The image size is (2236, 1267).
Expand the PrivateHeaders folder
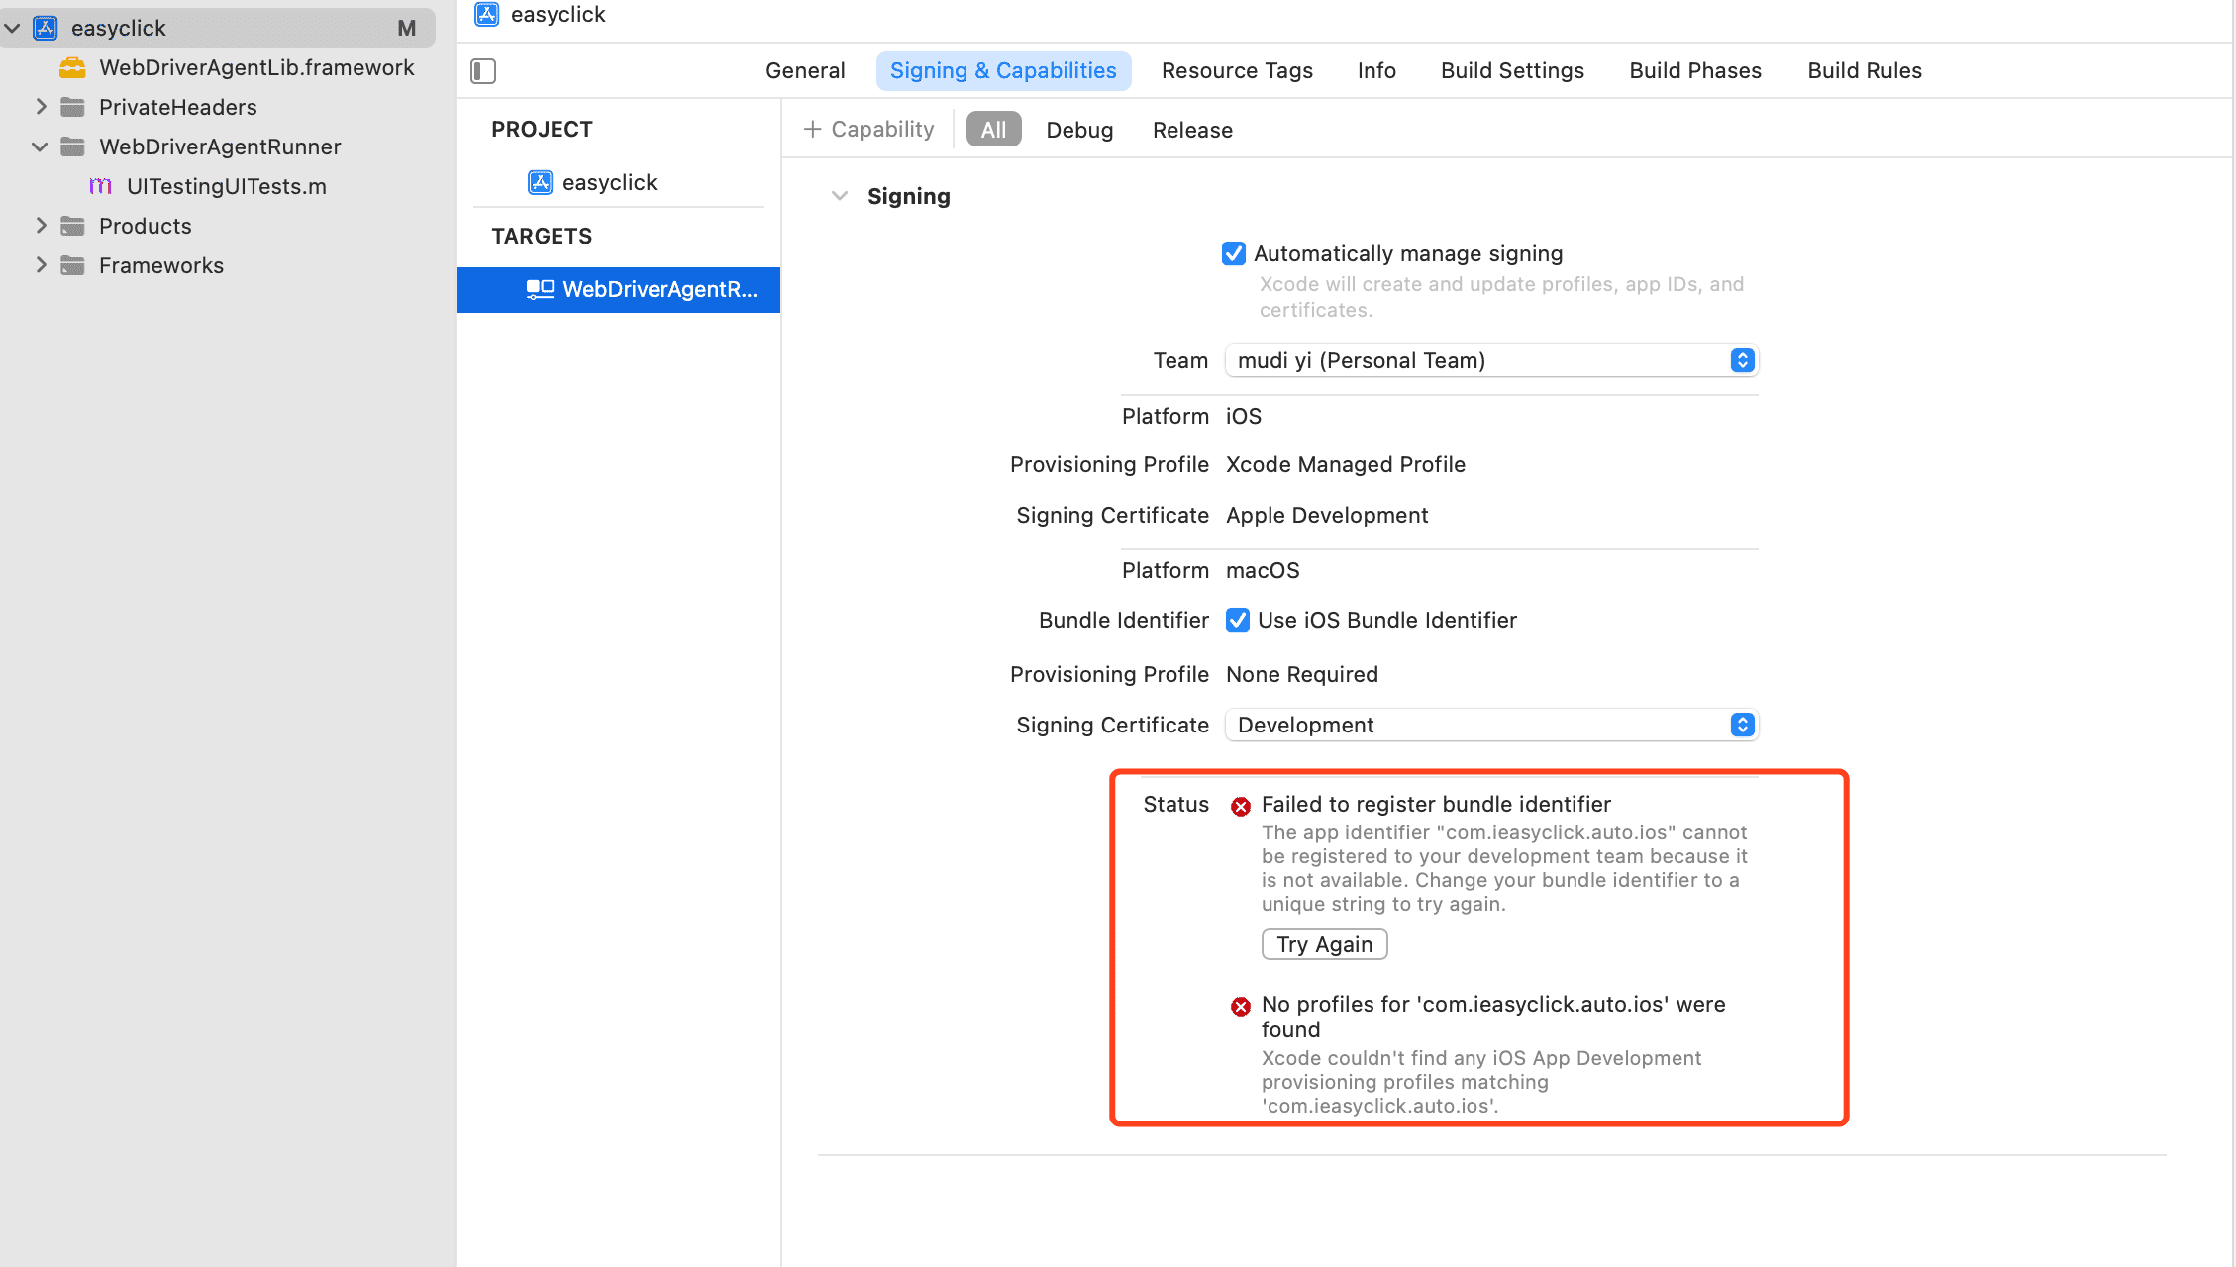[x=41, y=107]
